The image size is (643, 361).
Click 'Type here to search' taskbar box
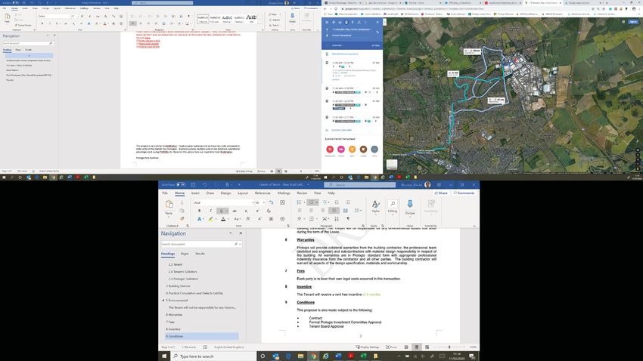[x=213, y=356]
